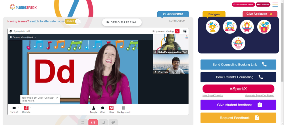Open the hamburger menu
This screenshot has width=284, height=125.
[275, 5]
